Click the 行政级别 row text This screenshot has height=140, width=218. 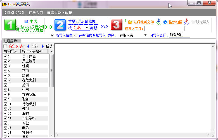click(29, 104)
